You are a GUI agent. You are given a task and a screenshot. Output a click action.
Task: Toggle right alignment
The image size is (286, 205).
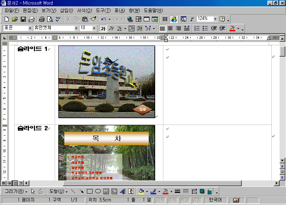178,28
